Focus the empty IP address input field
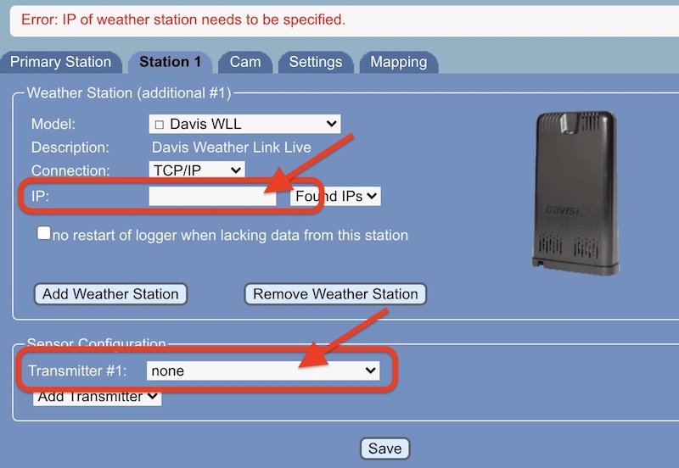 click(x=212, y=196)
